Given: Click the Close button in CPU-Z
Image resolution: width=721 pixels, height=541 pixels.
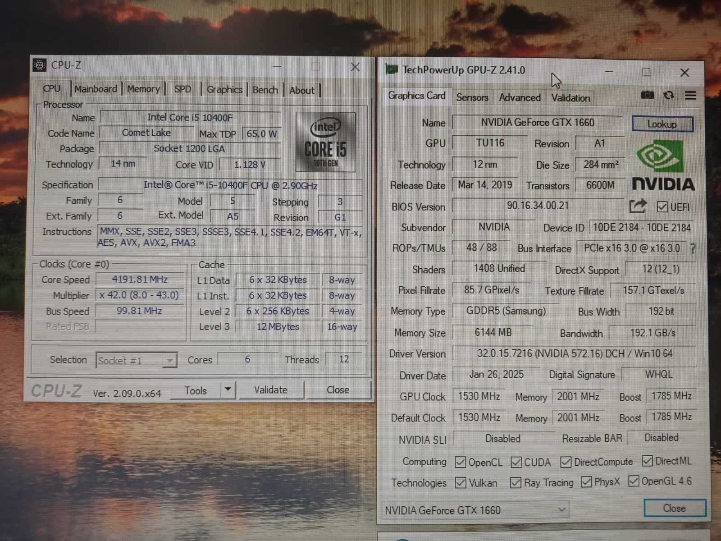Looking at the screenshot, I should pos(338,390).
